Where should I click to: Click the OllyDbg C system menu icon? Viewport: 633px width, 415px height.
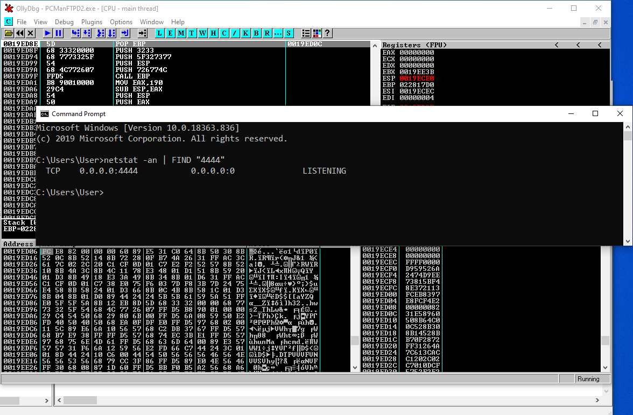coord(9,22)
